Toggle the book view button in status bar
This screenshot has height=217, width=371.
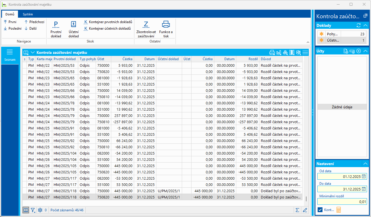26,210
